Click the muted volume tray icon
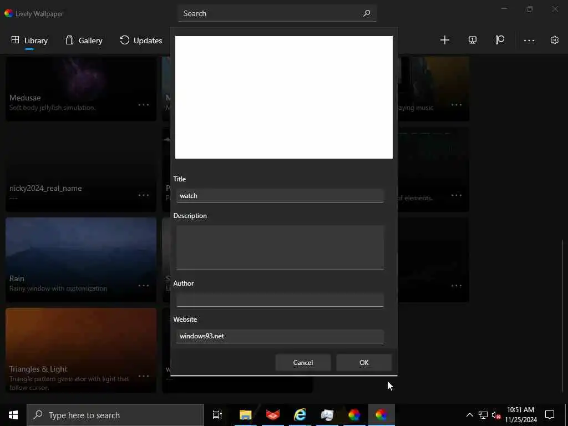This screenshot has height=426, width=568. [x=496, y=415]
